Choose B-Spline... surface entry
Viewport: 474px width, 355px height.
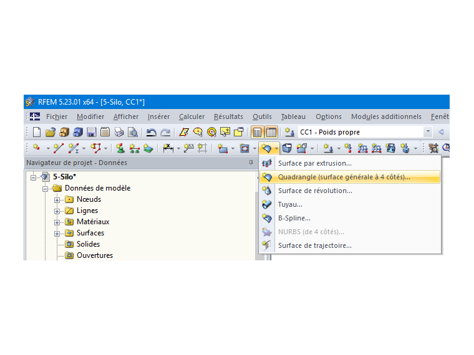pos(350,218)
